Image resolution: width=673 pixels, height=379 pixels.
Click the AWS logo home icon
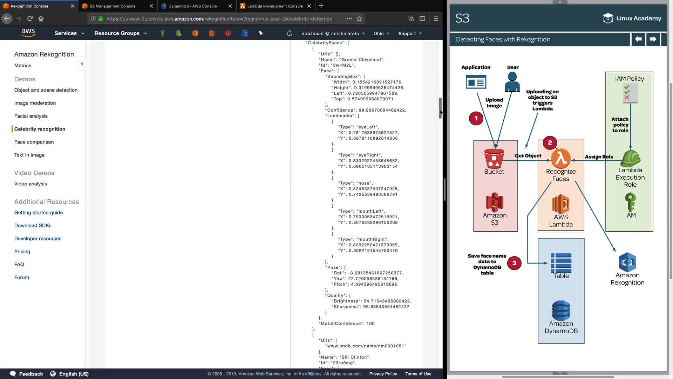pos(28,33)
